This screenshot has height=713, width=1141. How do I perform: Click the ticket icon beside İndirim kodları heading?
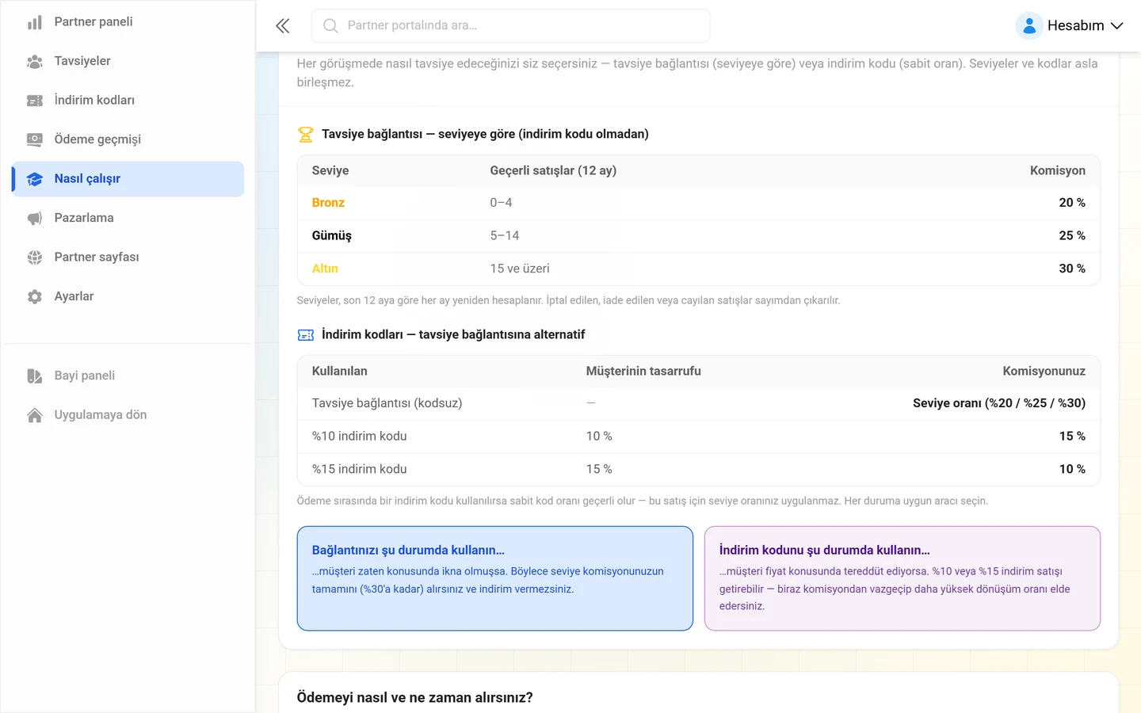[305, 335]
